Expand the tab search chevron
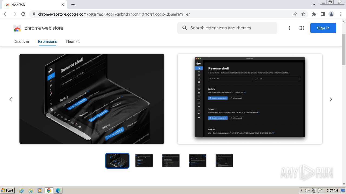This screenshot has width=346, height=194. coord(314,5)
